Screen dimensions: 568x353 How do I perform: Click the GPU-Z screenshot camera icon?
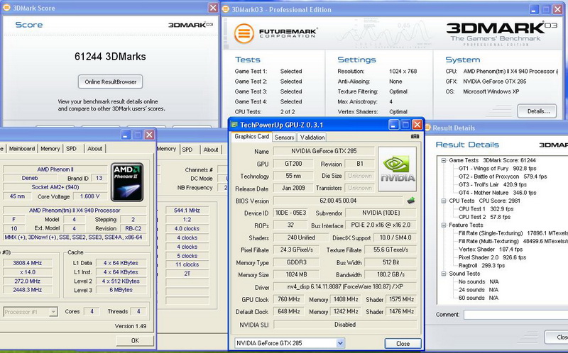415,136
